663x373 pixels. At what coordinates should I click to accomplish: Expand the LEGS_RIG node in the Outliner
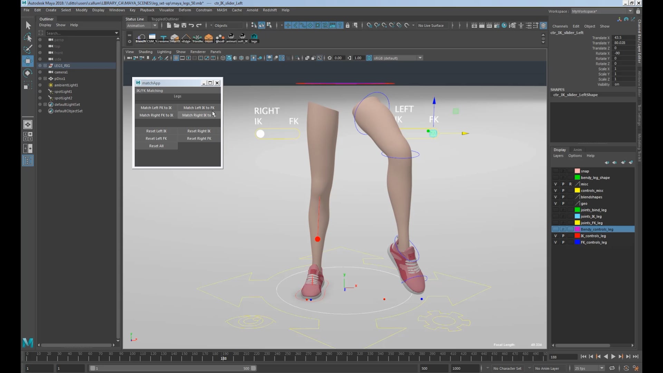pos(45,65)
